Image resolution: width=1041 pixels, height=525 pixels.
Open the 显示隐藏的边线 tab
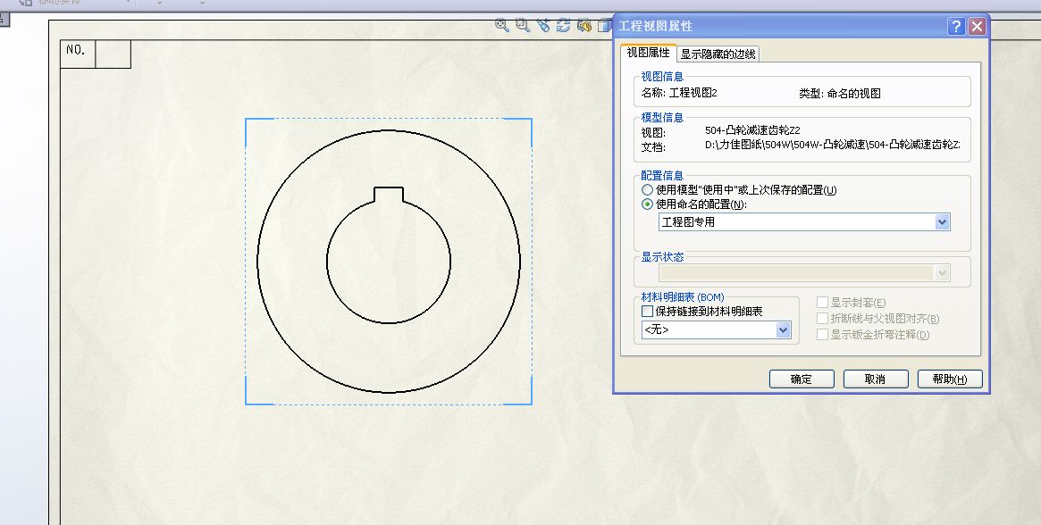click(x=718, y=54)
